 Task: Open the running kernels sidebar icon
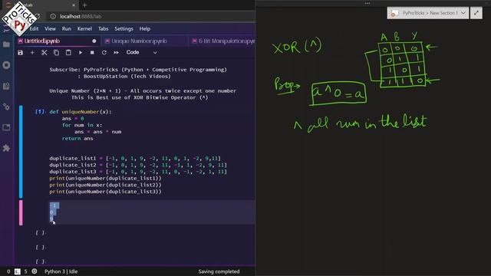click(6, 65)
